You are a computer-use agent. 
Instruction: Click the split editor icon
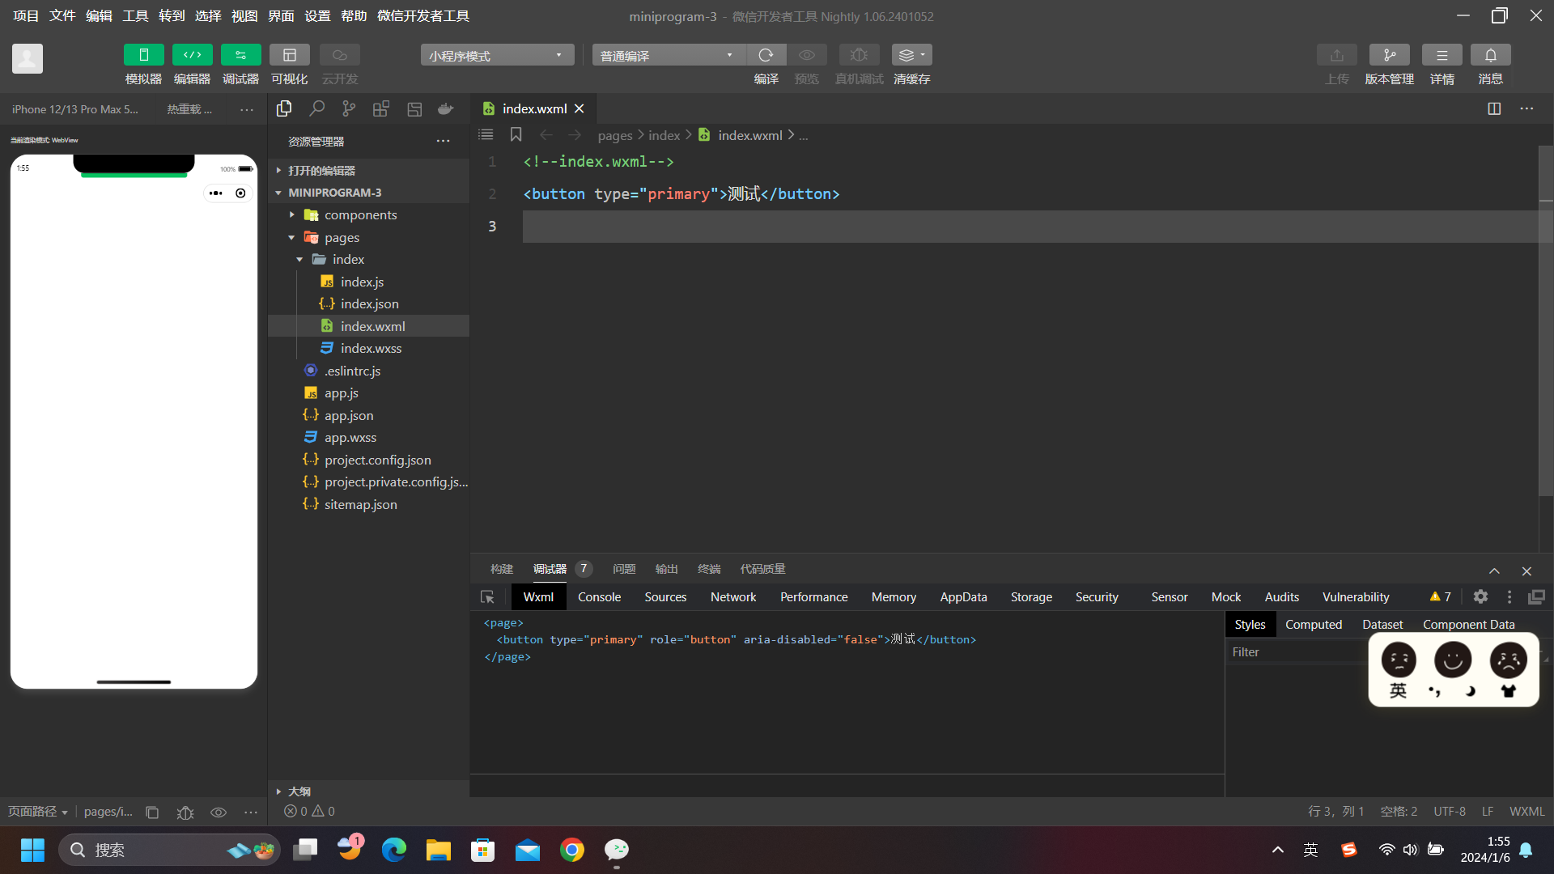(1494, 108)
